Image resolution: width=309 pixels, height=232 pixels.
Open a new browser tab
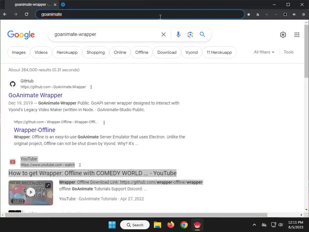point(63,5)
